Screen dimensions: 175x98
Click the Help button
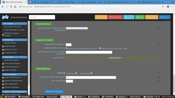click(140, 17)
